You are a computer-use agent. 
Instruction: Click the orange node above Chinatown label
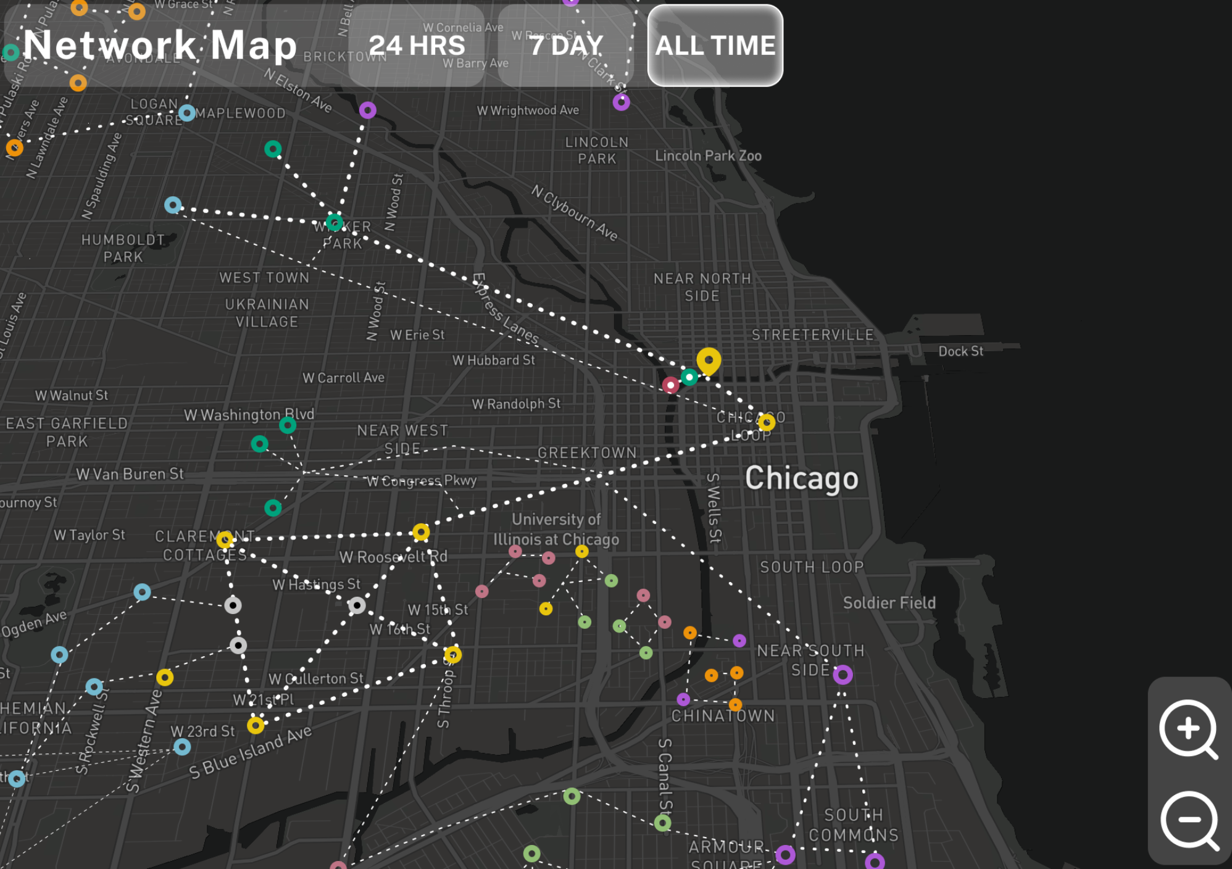tap(735, 704)
